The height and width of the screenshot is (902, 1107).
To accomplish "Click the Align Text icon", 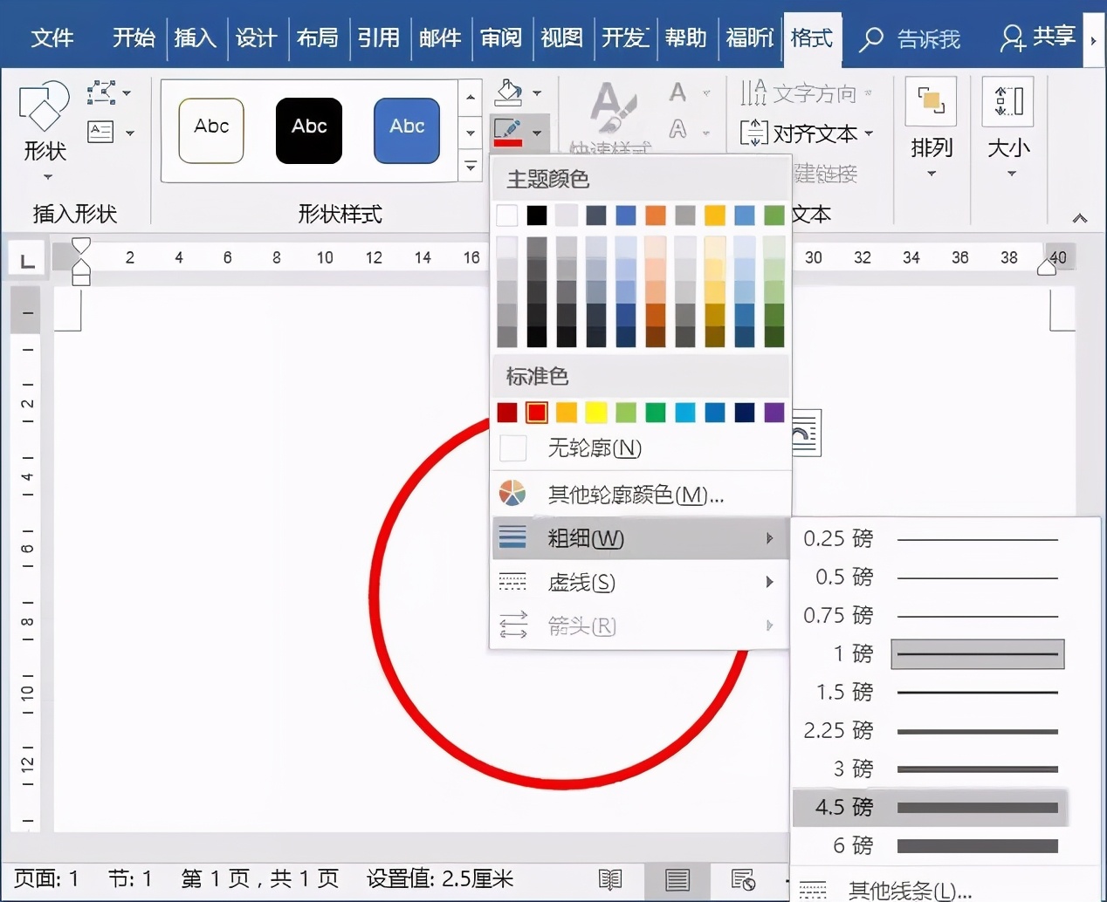I will click(x=753, y=133).
